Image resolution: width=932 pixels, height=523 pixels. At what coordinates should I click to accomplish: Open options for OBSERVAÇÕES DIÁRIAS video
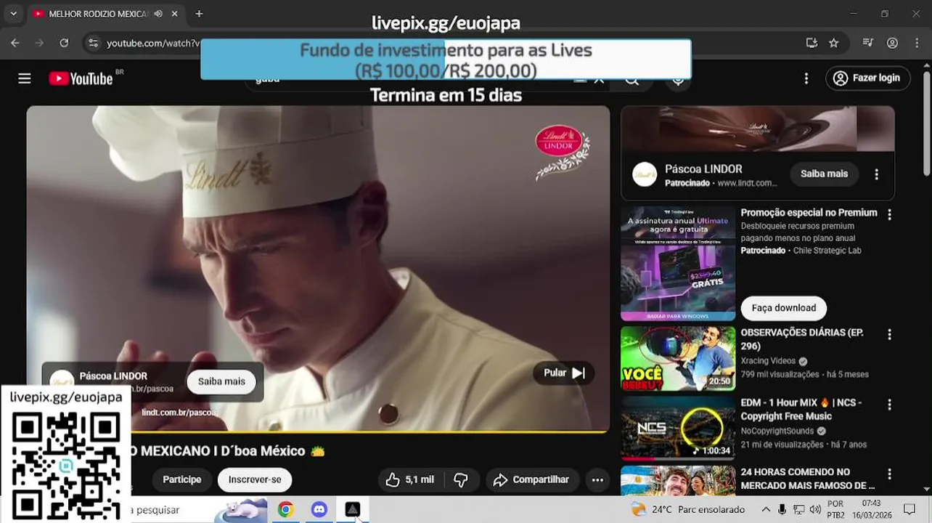[889, 335]
